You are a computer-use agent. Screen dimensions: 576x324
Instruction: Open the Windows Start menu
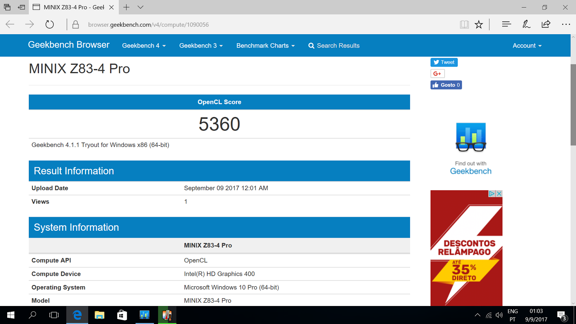click(x=11, y=315)
